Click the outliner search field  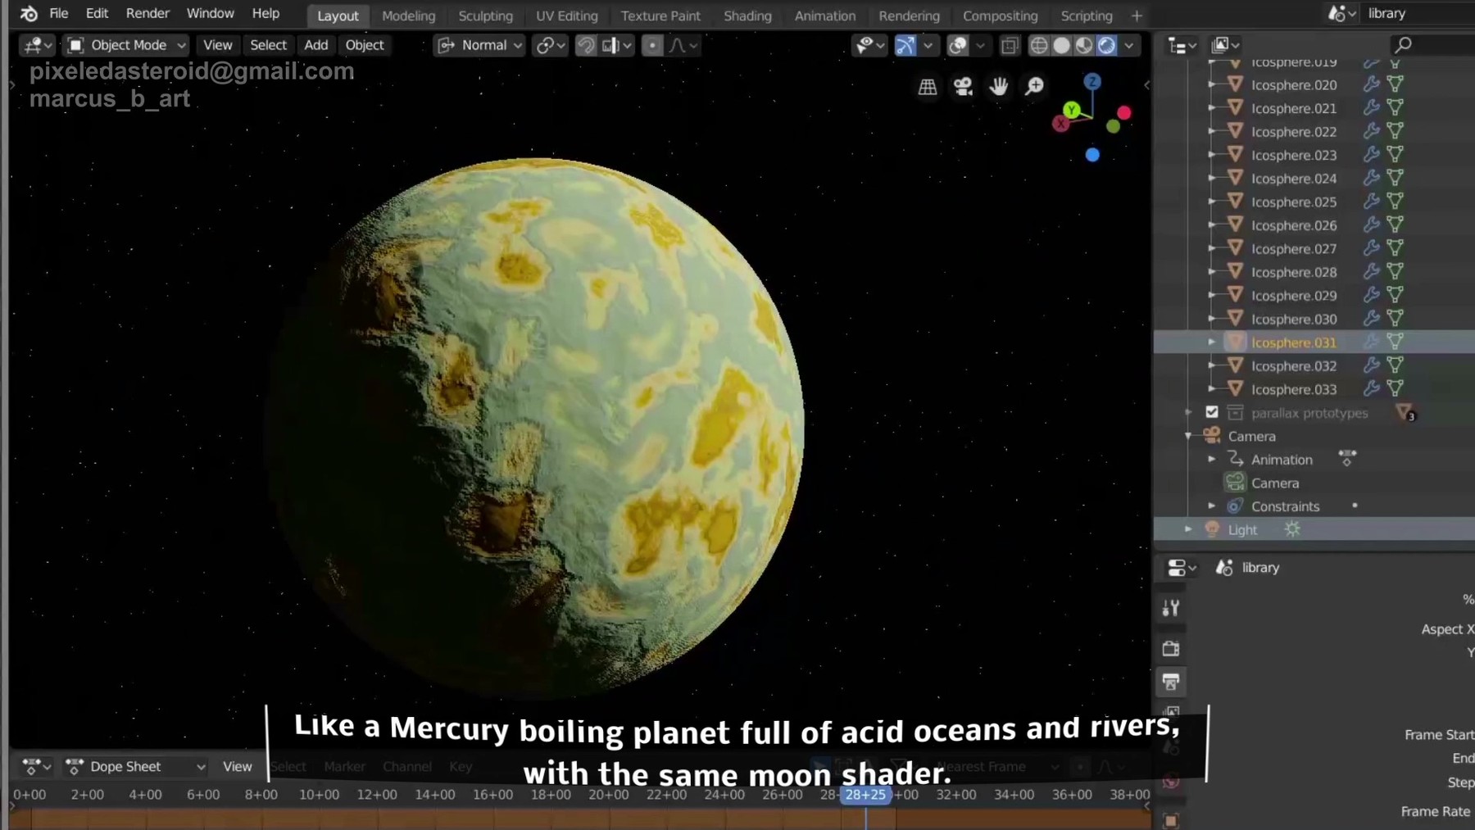pos(1432,45)
